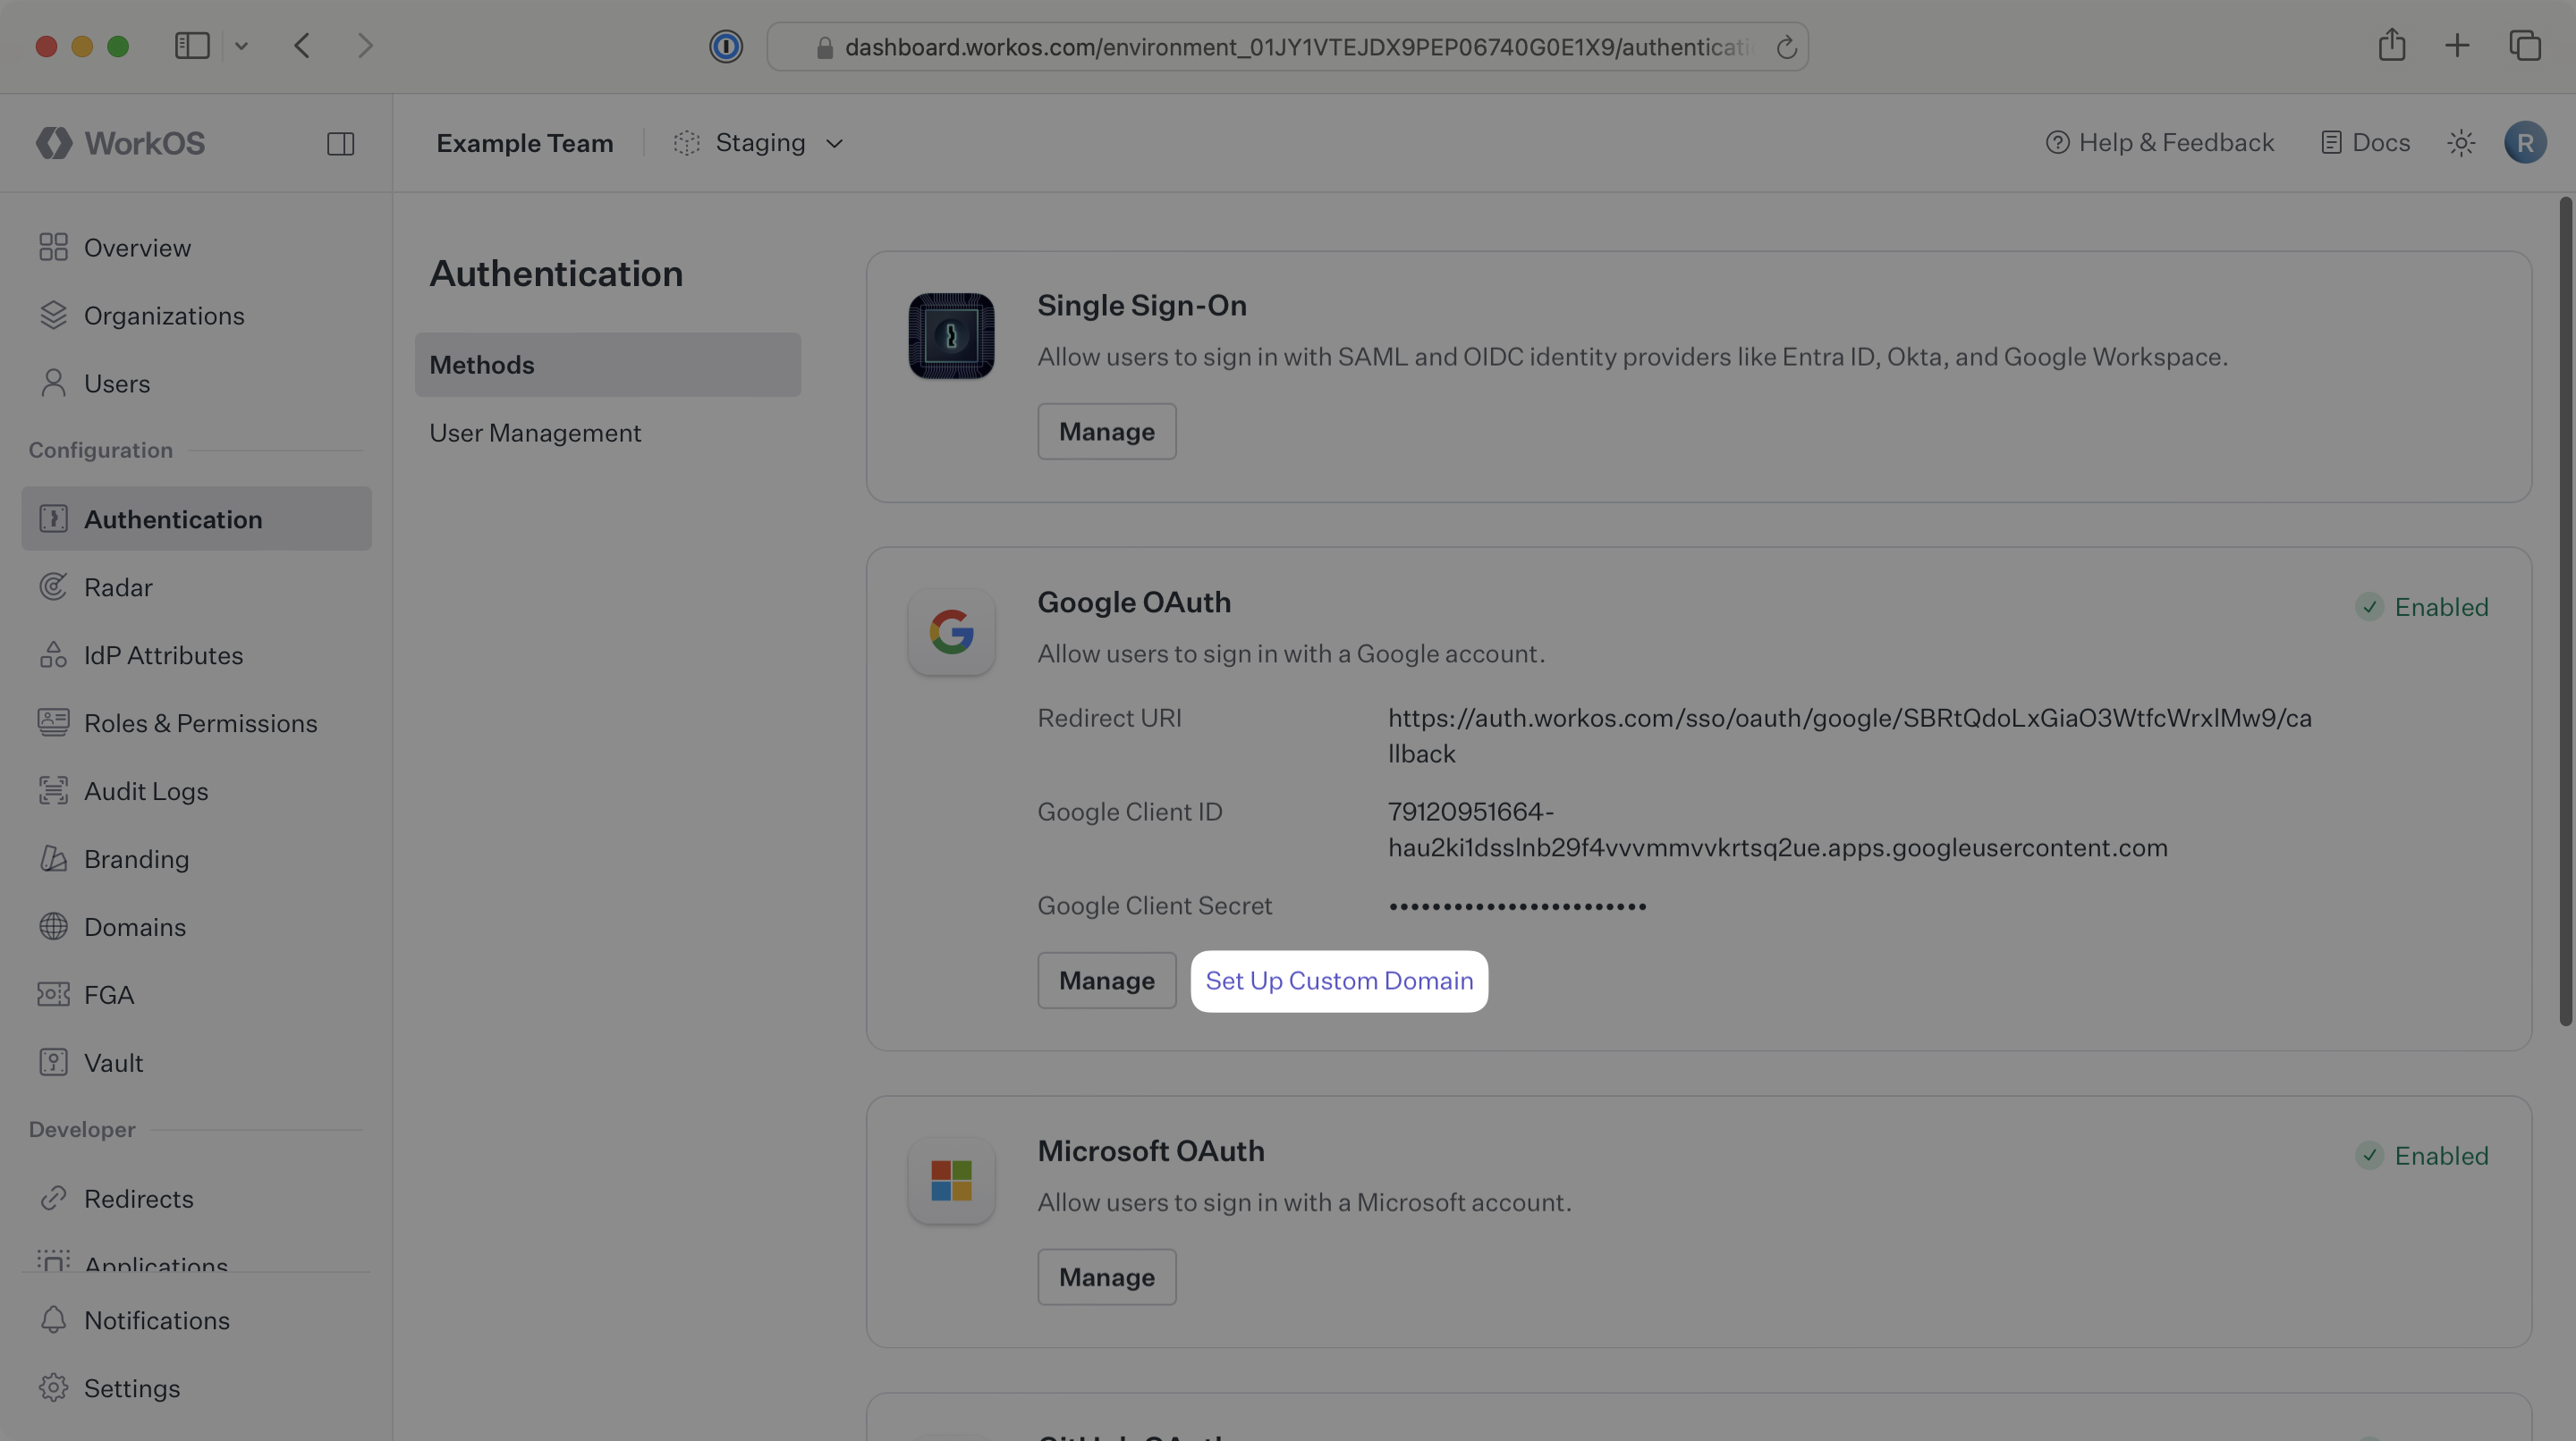Open the Users page
2576x1441 pixels.
coord(117,383)
